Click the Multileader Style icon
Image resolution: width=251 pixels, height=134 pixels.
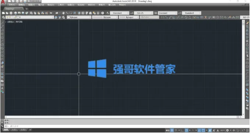click(180, 13)
